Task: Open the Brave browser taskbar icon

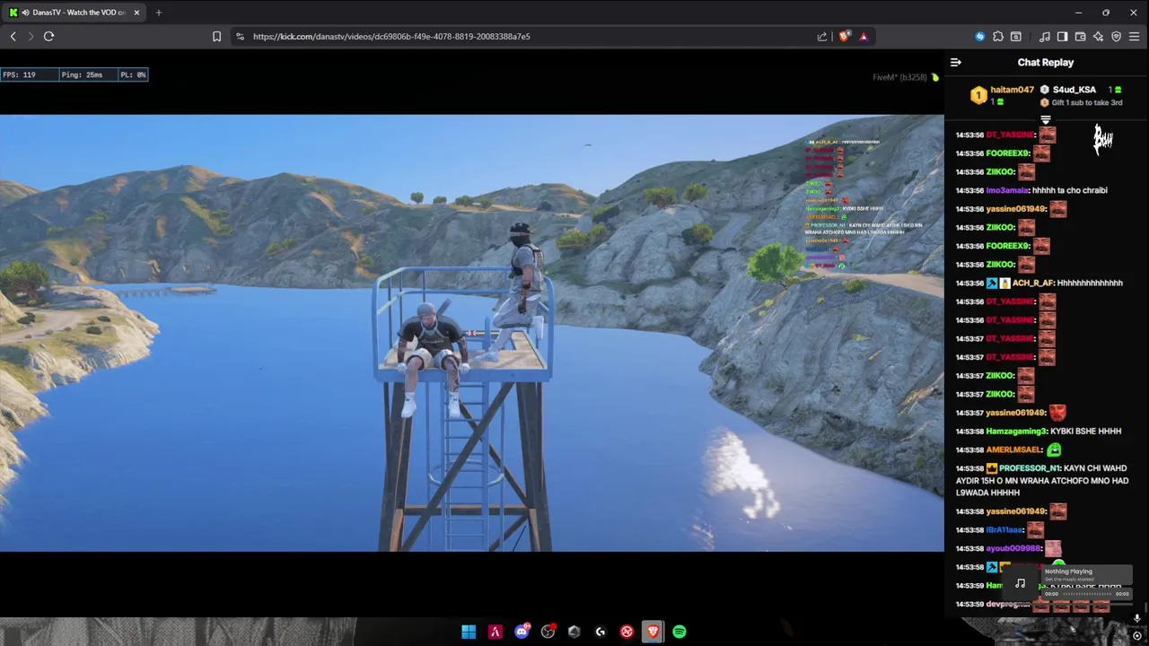Action: [x=653, y=632]
